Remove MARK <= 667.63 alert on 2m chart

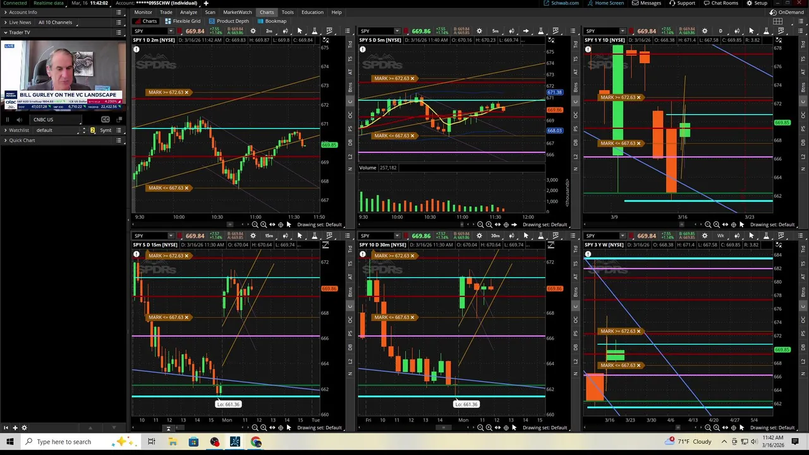pyautogui.click(x=186, y=188)
